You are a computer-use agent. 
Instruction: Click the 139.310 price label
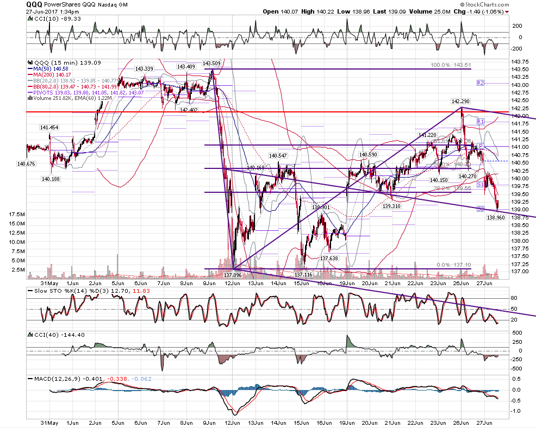[392, 206]
